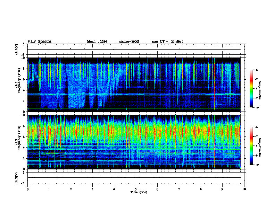Click the ch.2 spectrogram panel

(134, 142)
